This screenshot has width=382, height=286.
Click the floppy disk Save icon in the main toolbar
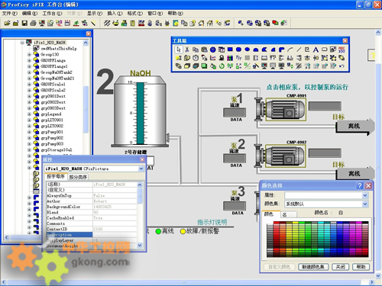pos(24,24)
